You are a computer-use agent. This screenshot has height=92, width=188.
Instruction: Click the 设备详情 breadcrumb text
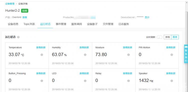coord(23,4)
